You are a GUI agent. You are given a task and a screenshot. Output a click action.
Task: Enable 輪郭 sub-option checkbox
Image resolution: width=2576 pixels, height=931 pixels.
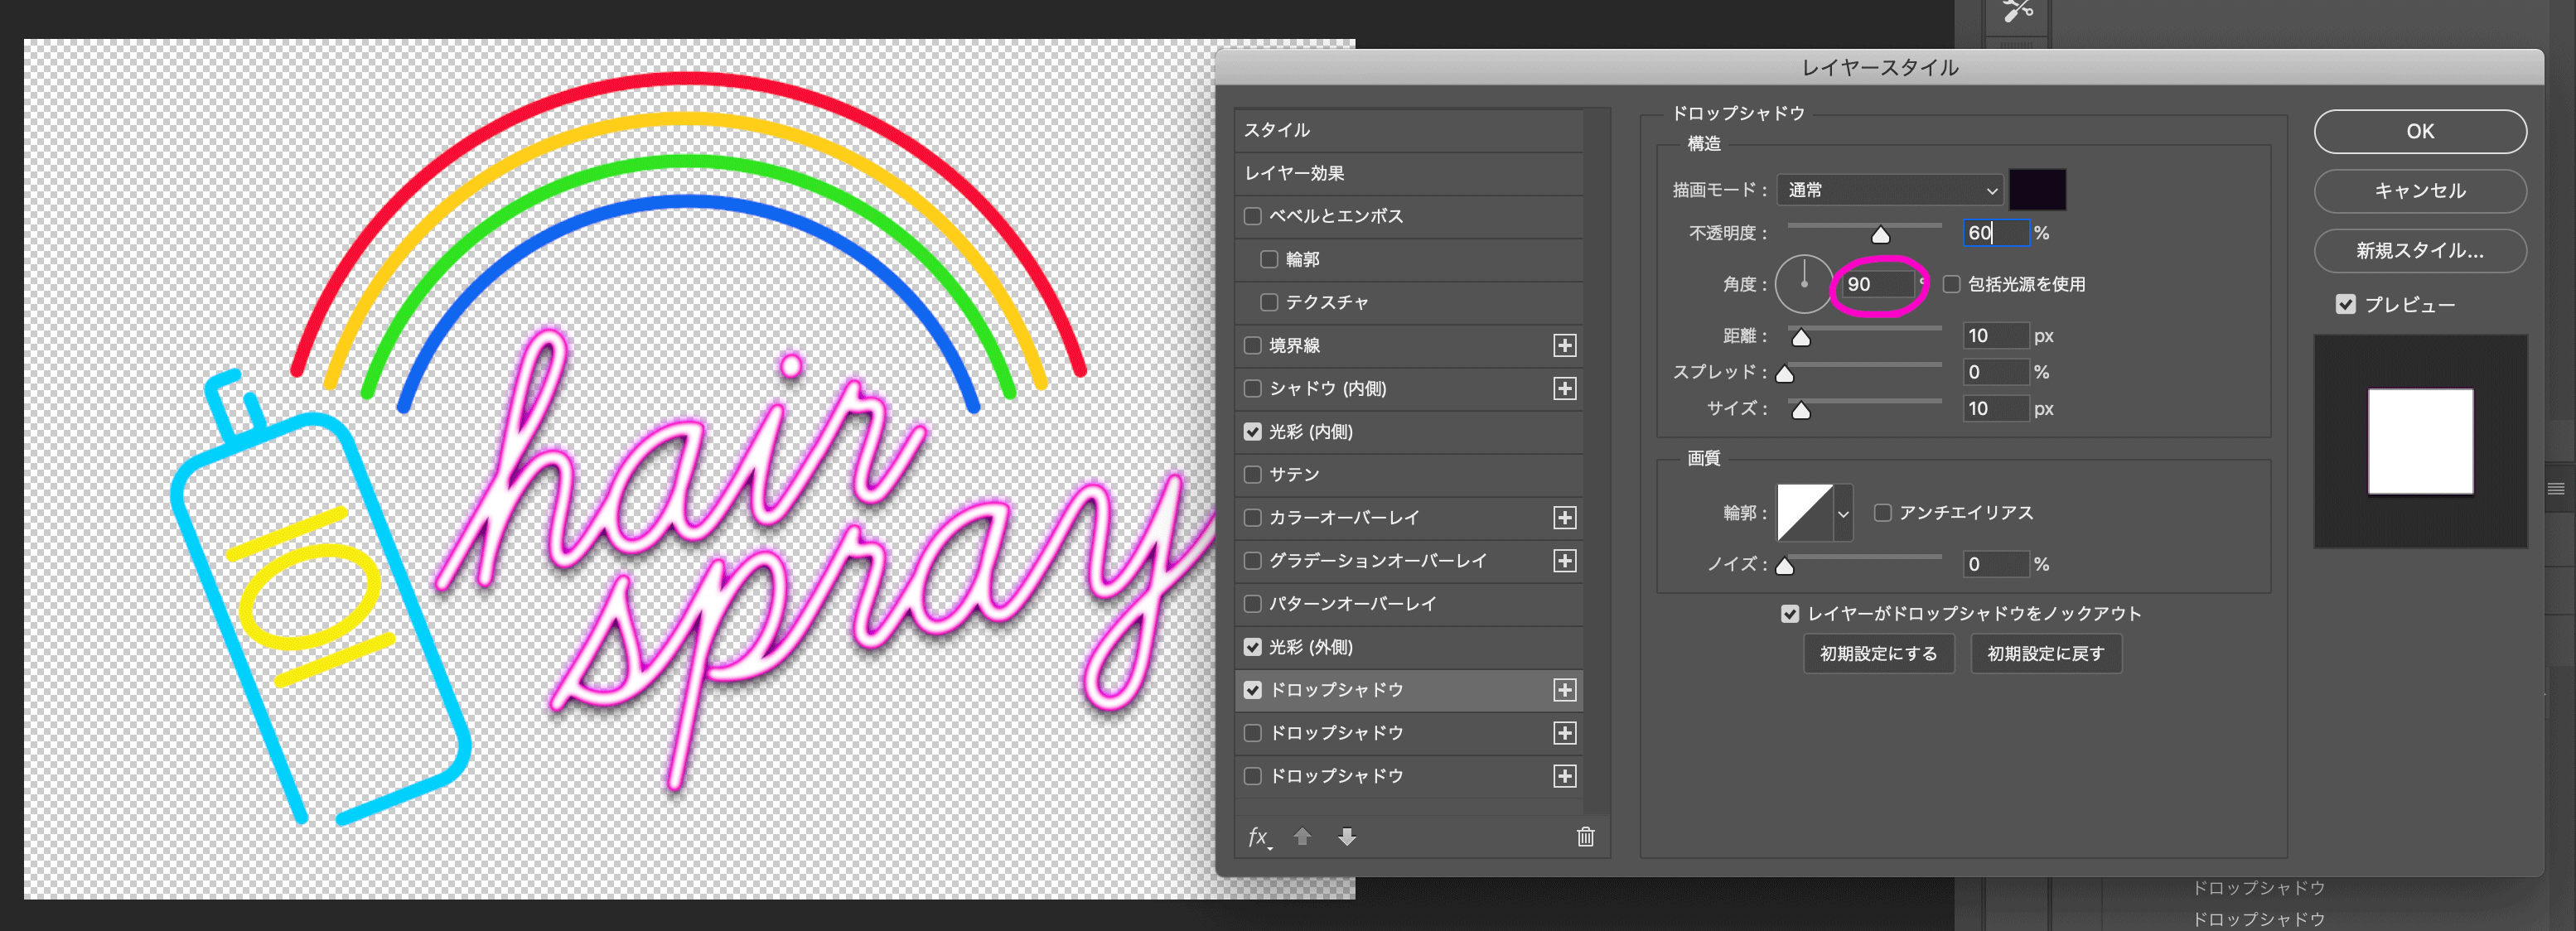click(x=1269, y=259)
